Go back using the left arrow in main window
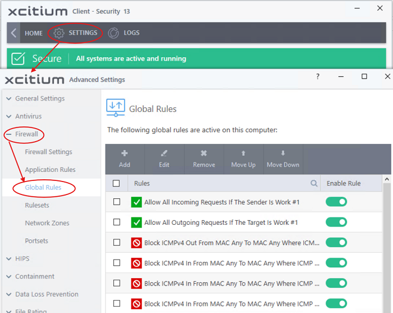 (13, 33)
